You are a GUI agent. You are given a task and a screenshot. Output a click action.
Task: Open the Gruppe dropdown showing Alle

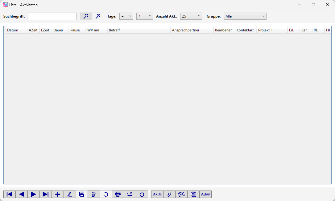click(245, 16)
